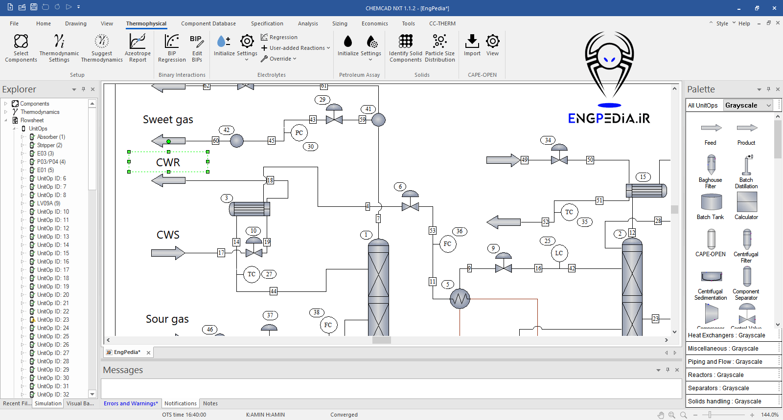Select Product arrow in Palette

click(x=746, y=133)
